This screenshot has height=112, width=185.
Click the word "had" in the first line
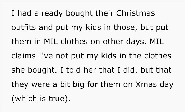(24, 13)
